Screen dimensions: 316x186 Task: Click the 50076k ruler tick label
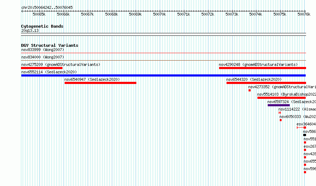304,14
